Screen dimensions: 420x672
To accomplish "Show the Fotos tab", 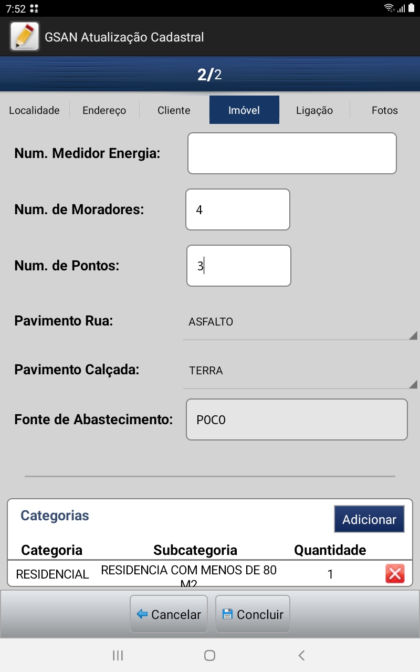I will [384, 110].
